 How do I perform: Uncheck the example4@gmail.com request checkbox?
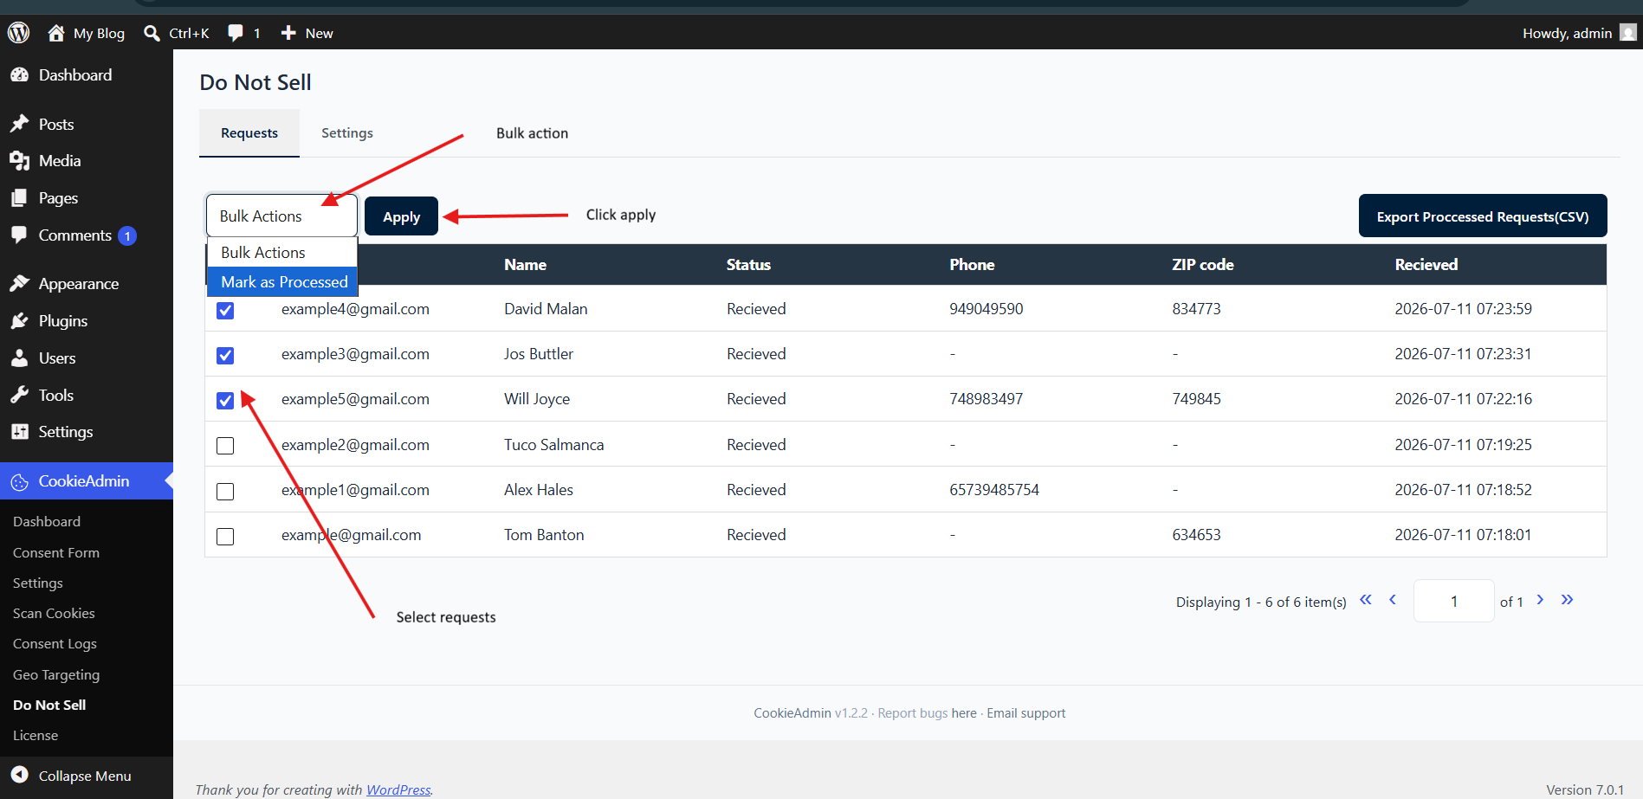point(225,310)
